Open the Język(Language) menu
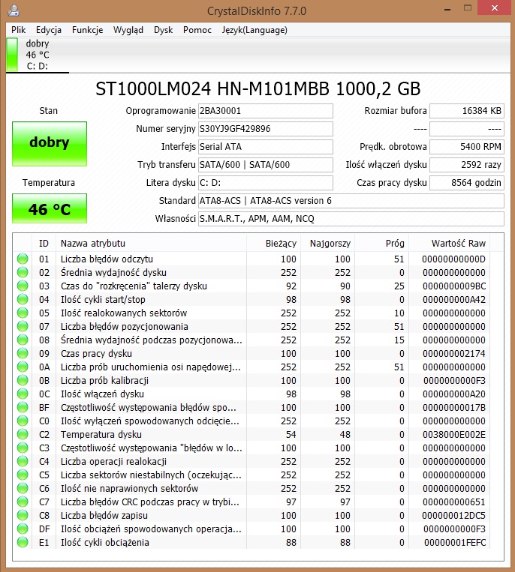The width and height of the screenshot is (515, 572). [254, 30]
